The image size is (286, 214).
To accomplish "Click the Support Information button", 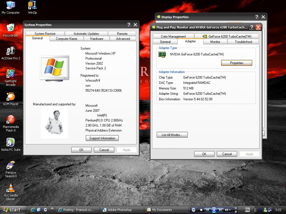I will (102, 138).
